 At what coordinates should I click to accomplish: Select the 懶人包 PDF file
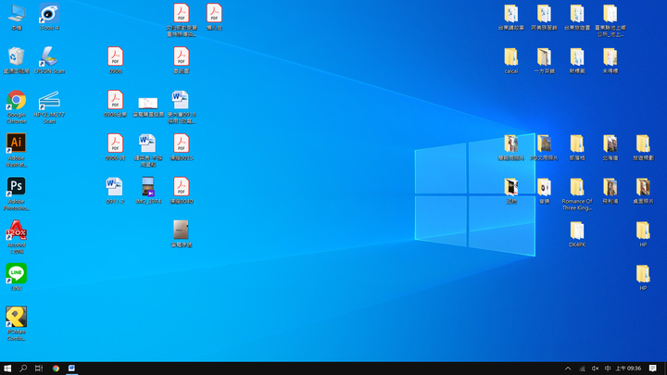[214, 17]
